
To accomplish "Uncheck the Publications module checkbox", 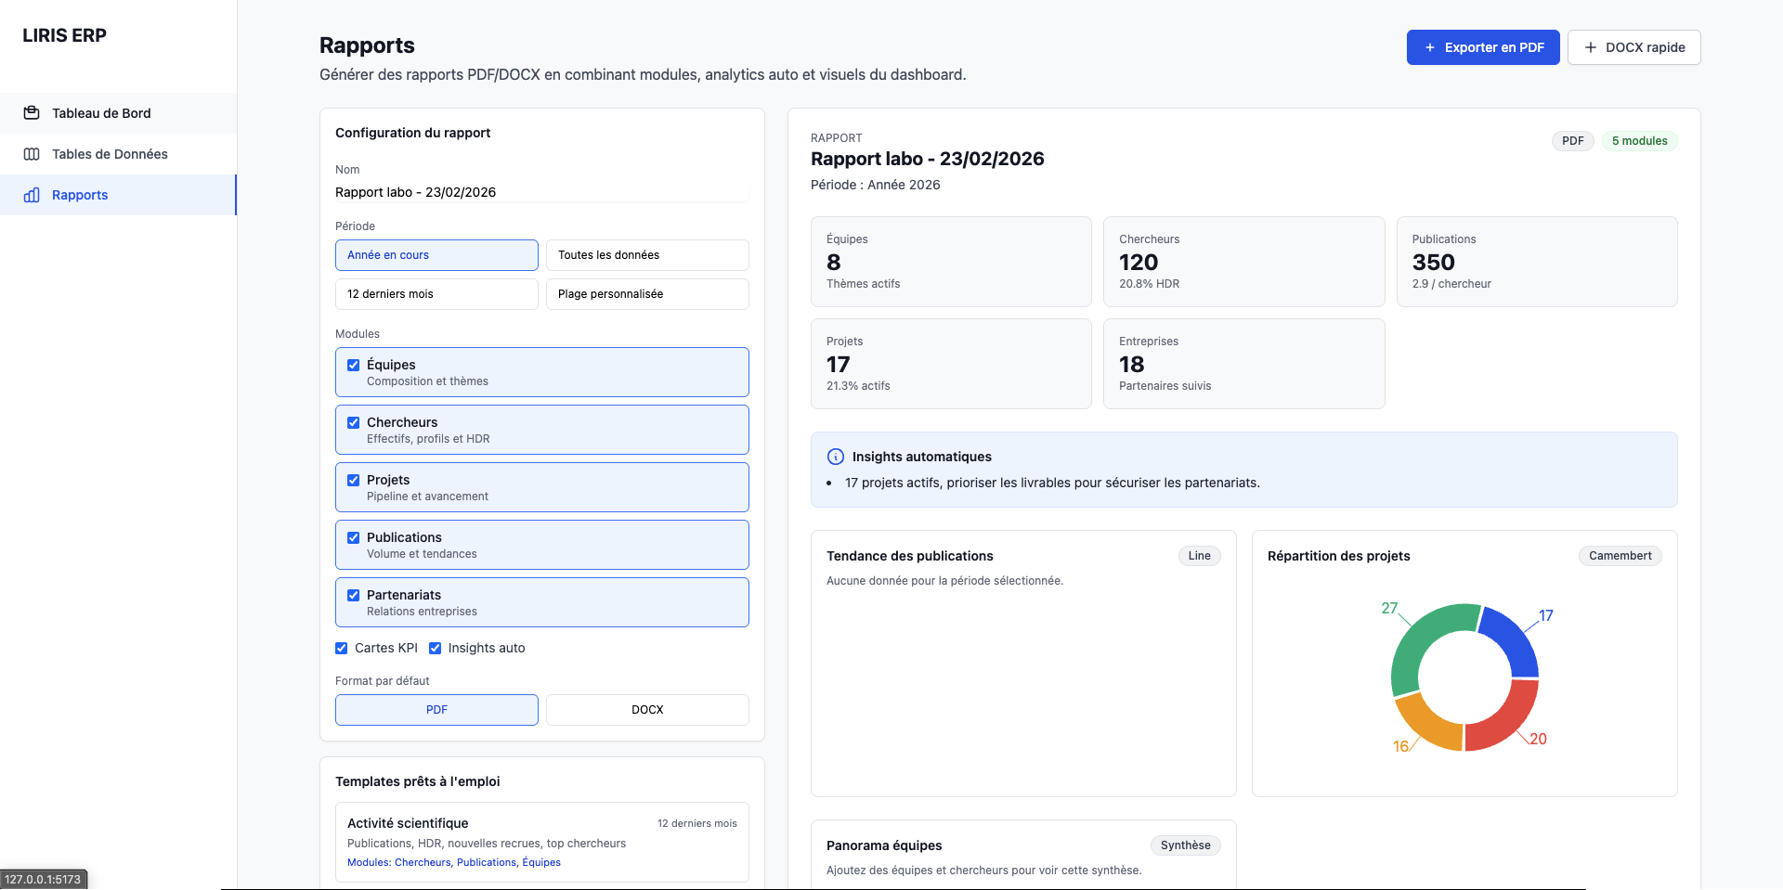I will (x=354, y=537).
